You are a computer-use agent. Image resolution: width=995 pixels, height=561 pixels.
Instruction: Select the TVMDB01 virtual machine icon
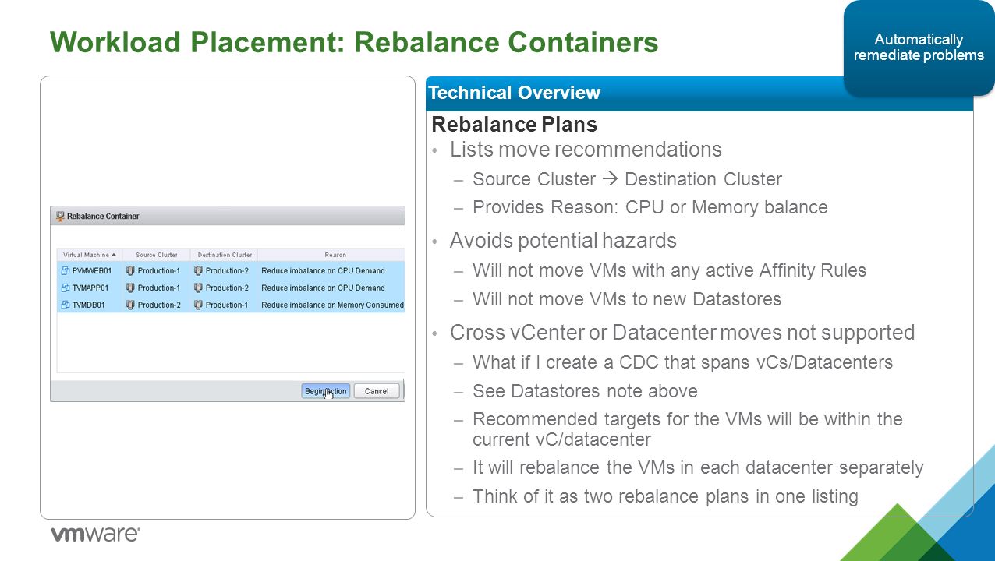click(x=66, y=305)
